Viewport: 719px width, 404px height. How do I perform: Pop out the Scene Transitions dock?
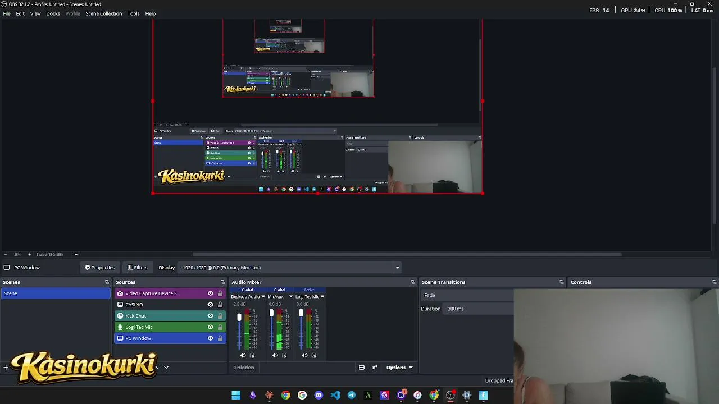(x=562, y=282)
